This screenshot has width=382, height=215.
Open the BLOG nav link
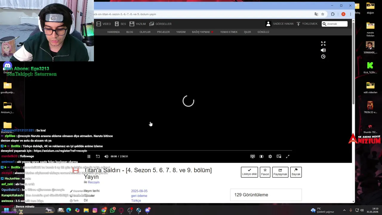(130, 32)
